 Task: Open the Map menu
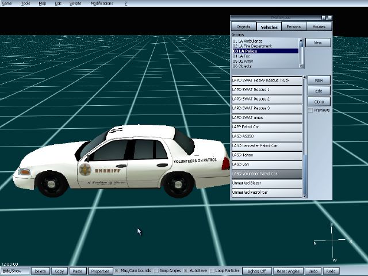tap(42, 3)
